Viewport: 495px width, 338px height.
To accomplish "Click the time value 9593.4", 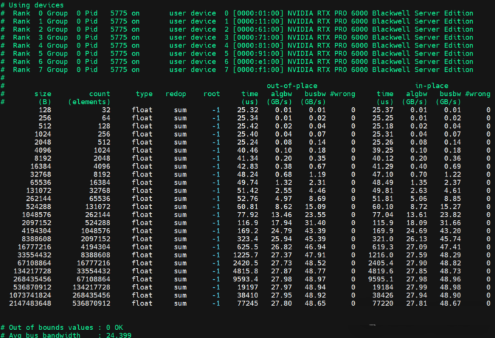I will 244,279.
